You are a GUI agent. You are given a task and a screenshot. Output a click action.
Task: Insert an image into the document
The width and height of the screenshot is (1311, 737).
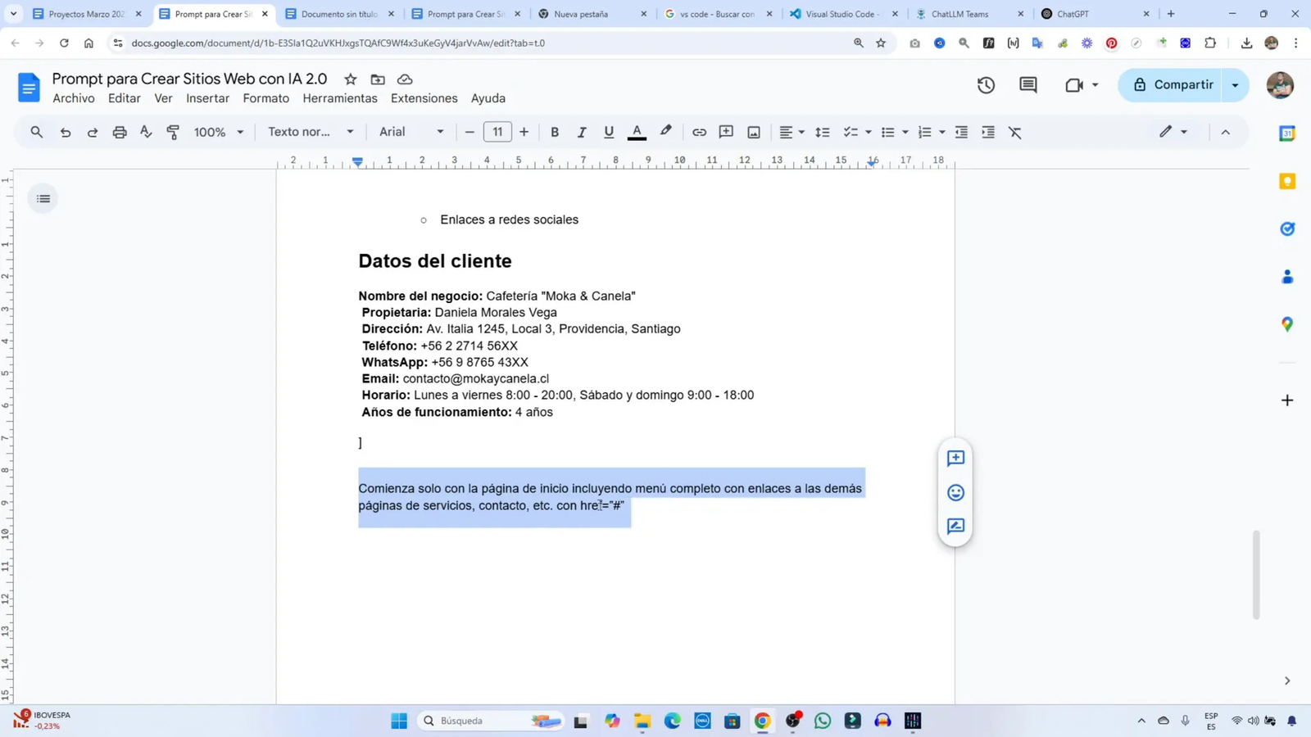(752, 132)
